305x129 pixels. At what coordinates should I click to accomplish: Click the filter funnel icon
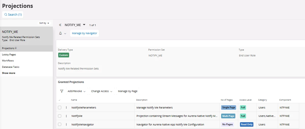(62, 91)
